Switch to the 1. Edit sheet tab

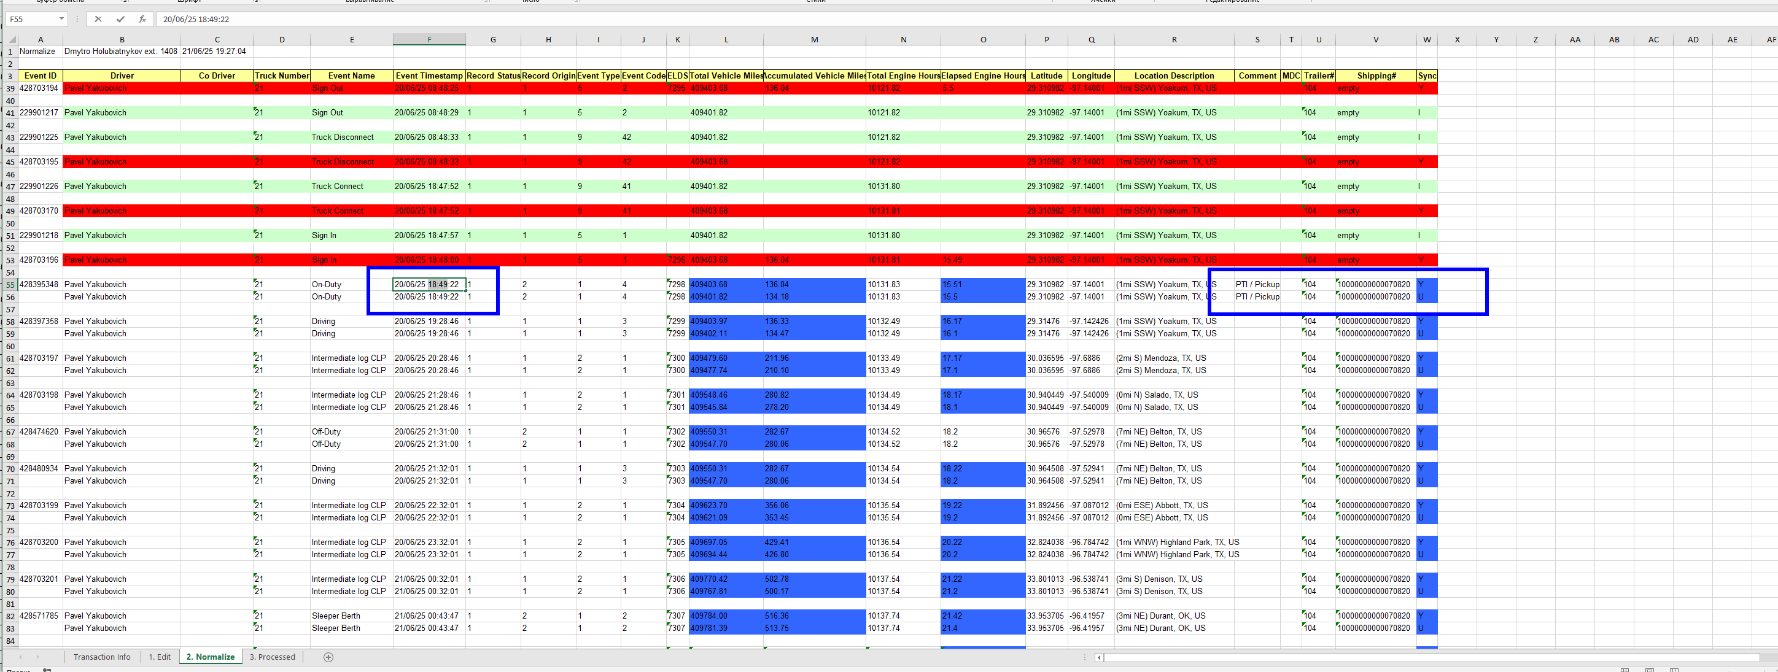(x=160, y=657)
